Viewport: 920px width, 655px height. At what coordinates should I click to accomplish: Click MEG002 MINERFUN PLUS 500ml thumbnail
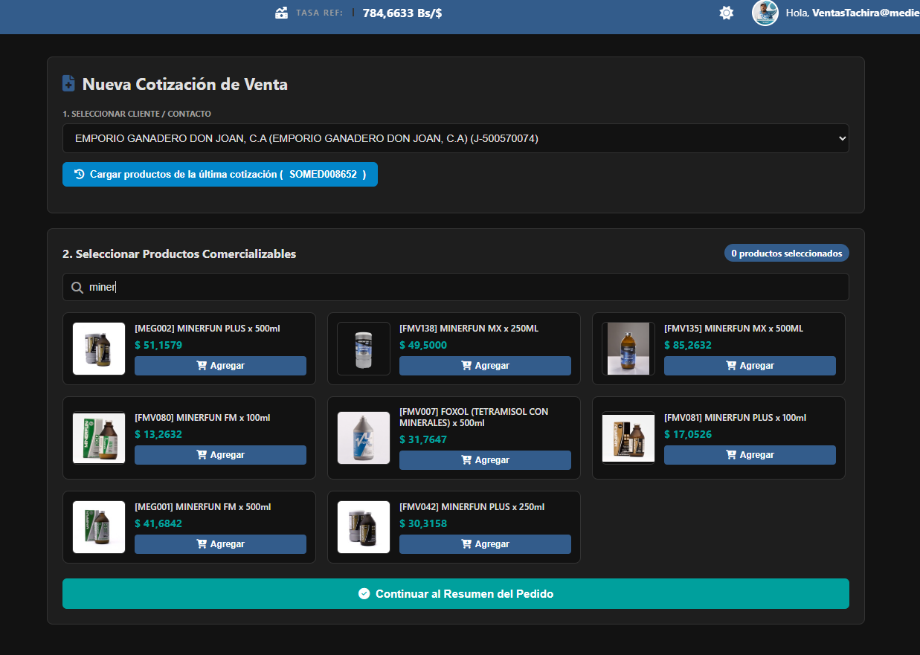tap(99, 349)
